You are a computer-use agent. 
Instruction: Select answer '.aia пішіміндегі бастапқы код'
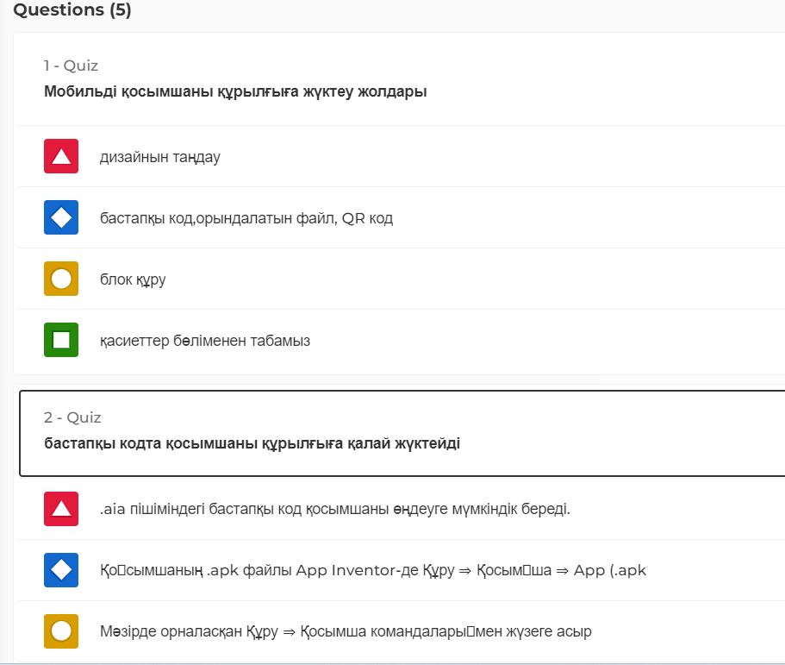pyautogui.click(x=334, y=509)
